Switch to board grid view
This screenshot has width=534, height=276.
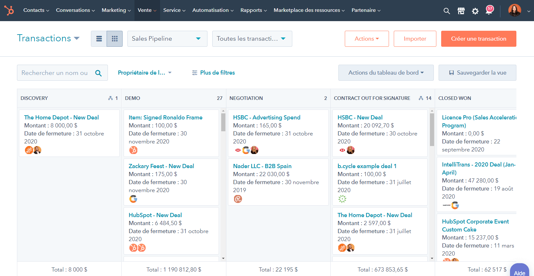(x=115, y=39)
